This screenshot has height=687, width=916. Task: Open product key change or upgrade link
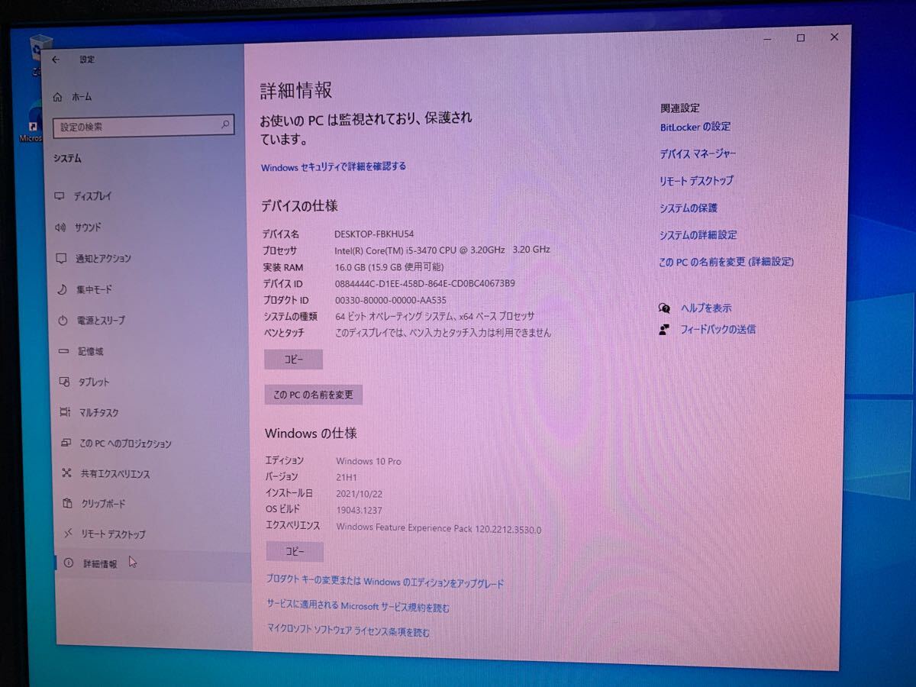(x=385, y=582)
